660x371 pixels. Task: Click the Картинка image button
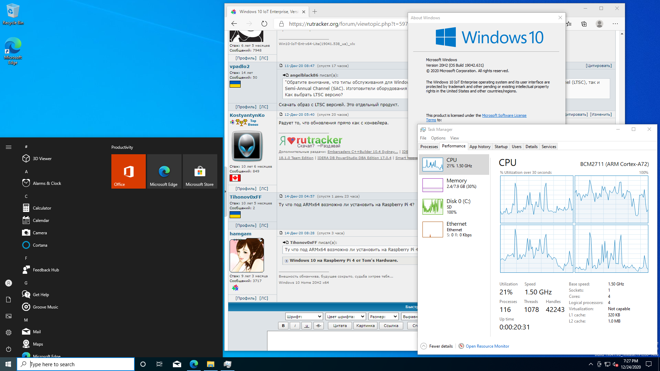[x=365, y=326]
